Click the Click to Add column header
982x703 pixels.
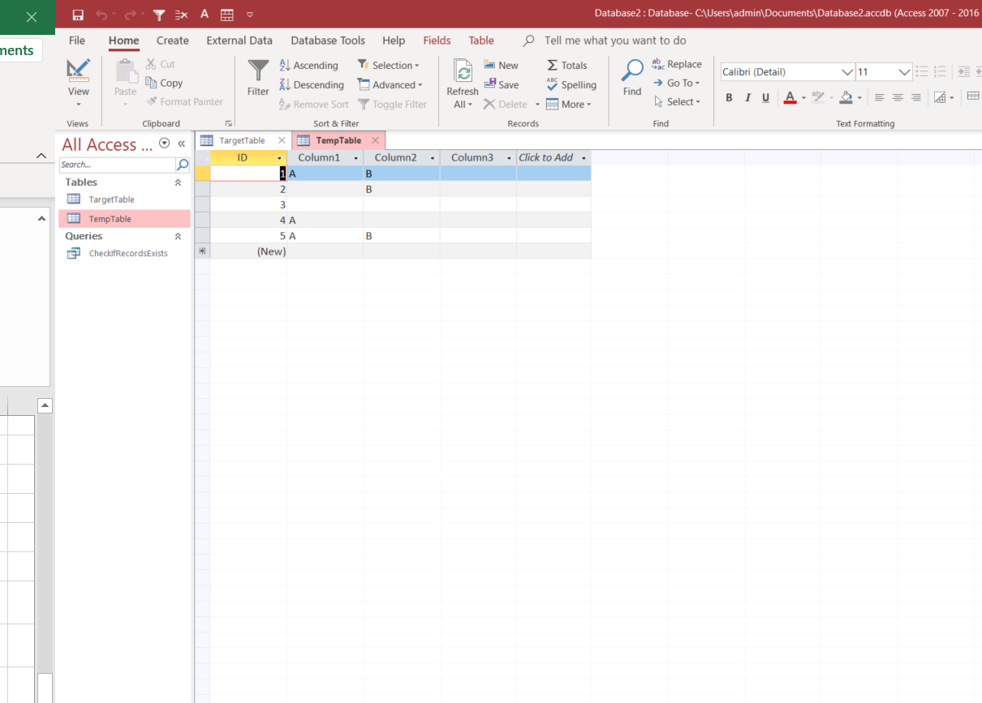(x=553, y=158)
